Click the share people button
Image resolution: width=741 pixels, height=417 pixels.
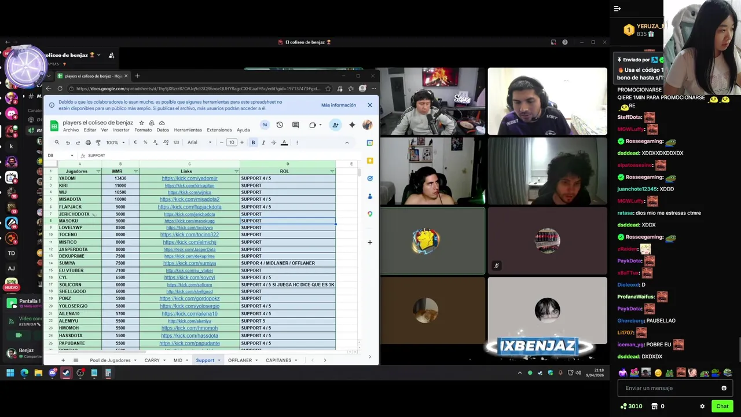[335, 125]
